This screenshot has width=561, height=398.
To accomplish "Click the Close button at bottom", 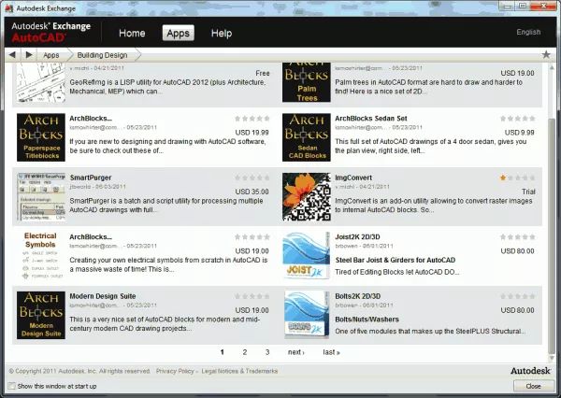I will (x=534, y=386).
